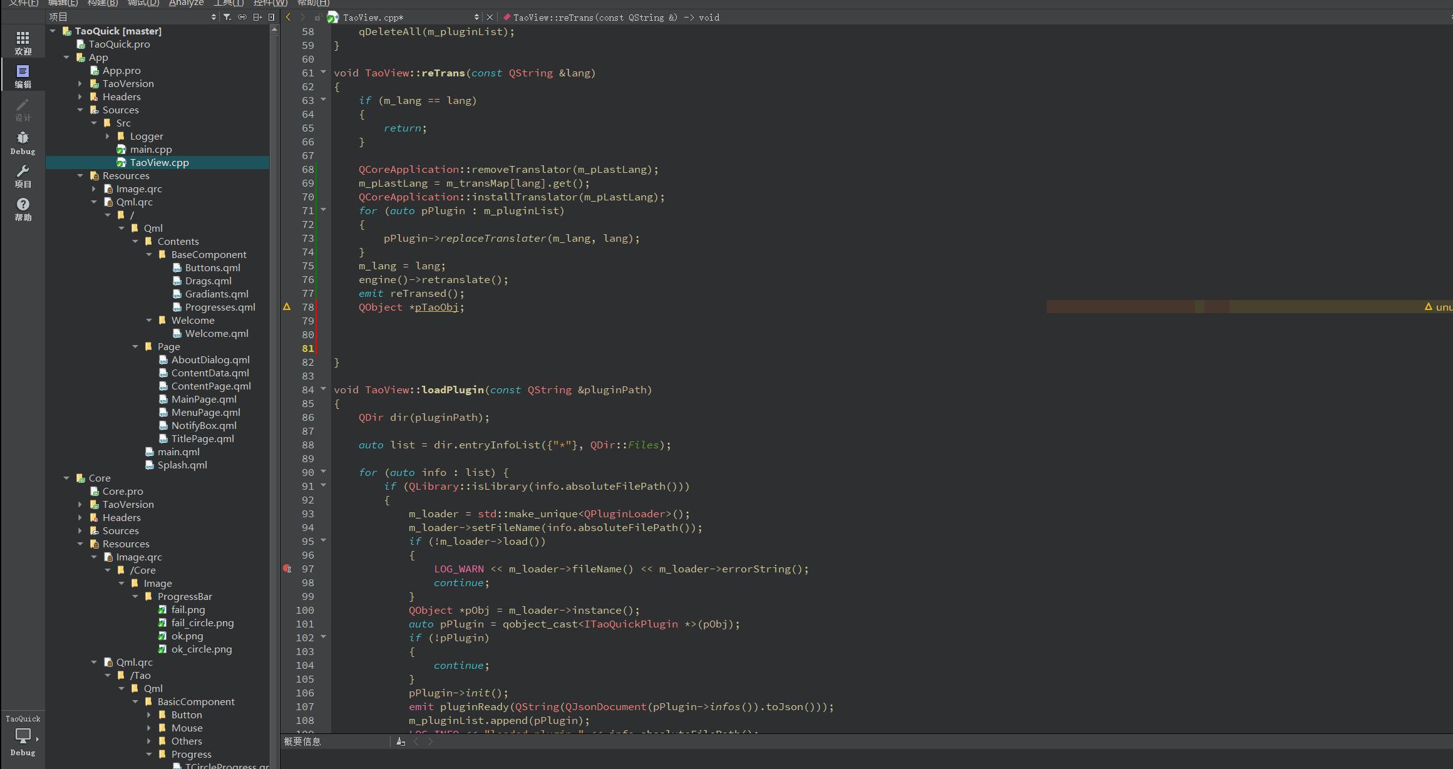Image resolution: width=1453 pixels, height=769 pixels.
Task: Fold the for loop at line 71
Action: pyautogui.click(x=324, y=210)
